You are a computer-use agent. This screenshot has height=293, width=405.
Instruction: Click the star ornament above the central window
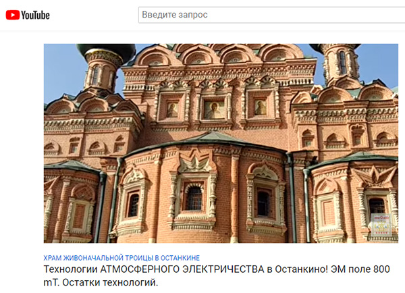tap(195, 164)
